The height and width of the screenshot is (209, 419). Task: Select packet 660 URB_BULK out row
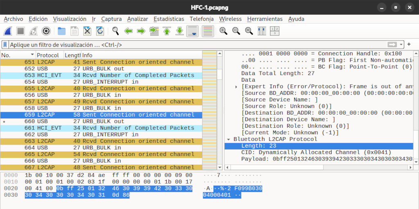click(x=101, y=121)
